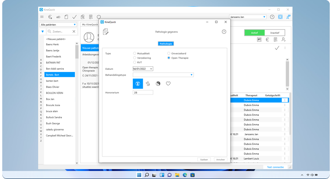332x179 pixels.
Task: Click the Honorarium input field
Action: tap(143, 93)
